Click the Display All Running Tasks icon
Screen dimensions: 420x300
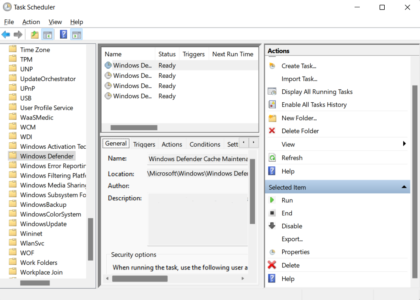(x=272, y=92)
